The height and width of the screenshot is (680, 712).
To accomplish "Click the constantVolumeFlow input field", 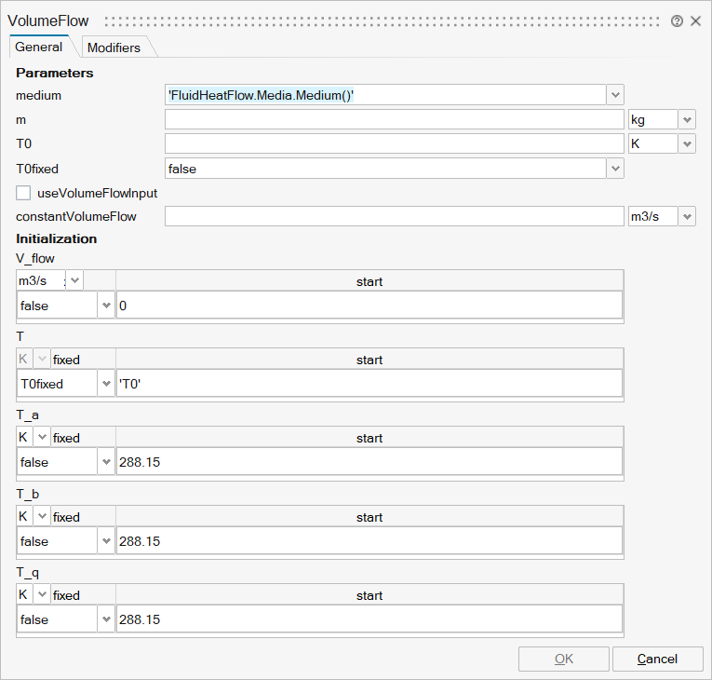I will (394, 216).
